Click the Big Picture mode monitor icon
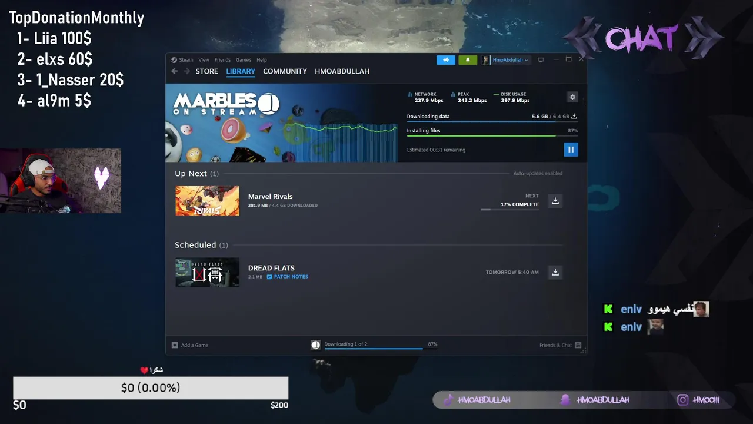Image resolution: width=753 pixels, height=424 pixels. [541, 59]
